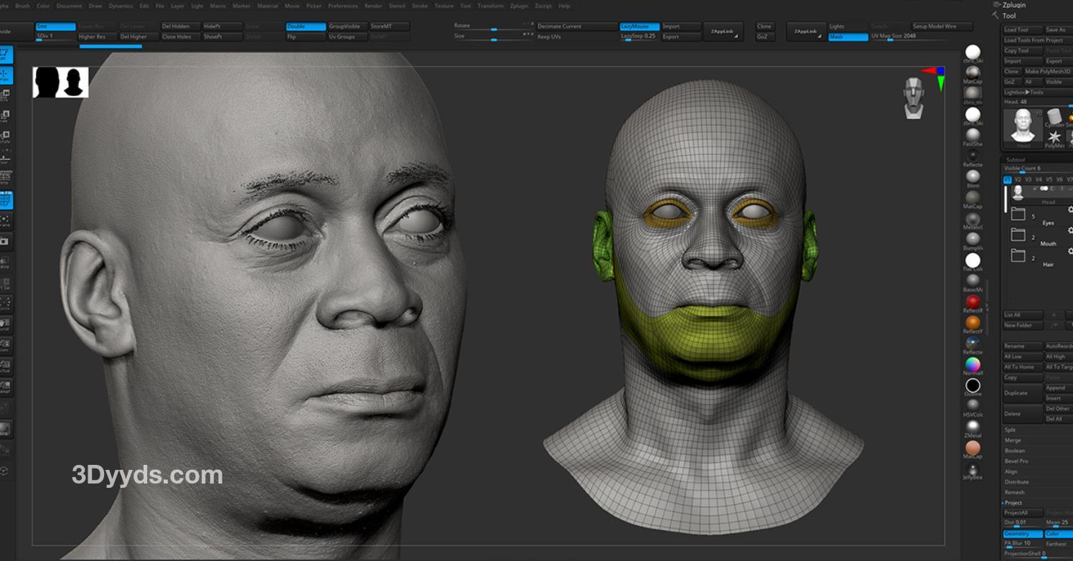The image size is (1073, 561).
Task: Click the camera head orientation icon
Action: 913,98
